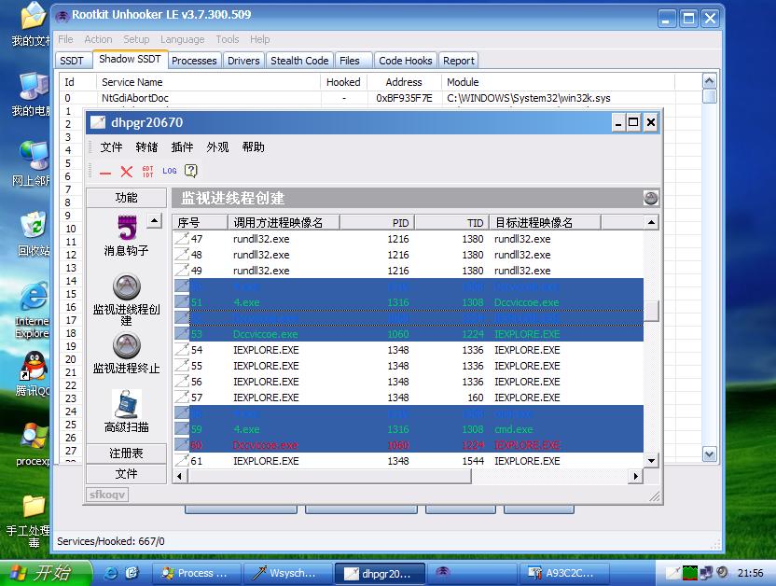Click the 目标进程映像名 column header
Image resolution: width=776 pixels, height=586 pixels.
click(x=546, y=223)
